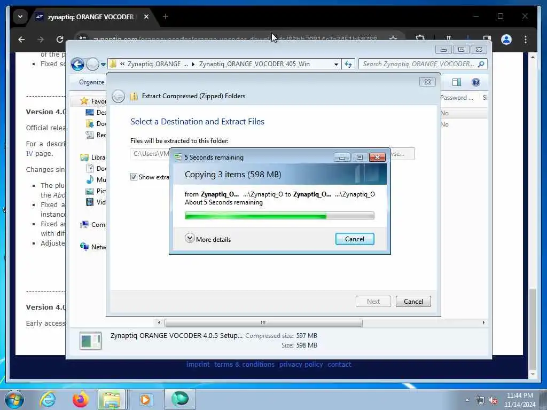Open Chrome extensions puzzle icon
This screenshot has width=547, height=410.
[420, 38]
